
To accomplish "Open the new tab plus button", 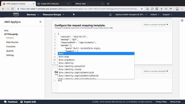I will click(x=108, y=4).
